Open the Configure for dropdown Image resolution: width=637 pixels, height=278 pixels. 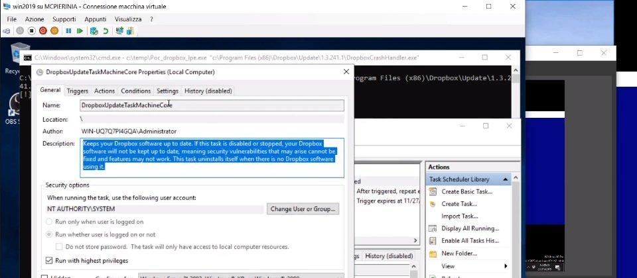(x=240, y=277)
